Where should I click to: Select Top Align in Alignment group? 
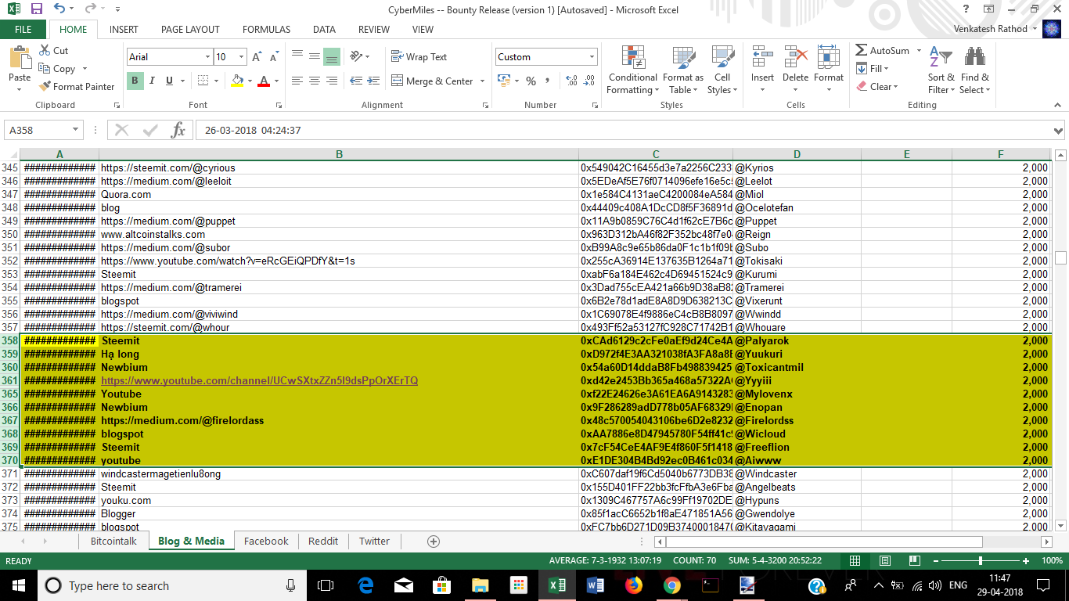(x=297, y=56)
